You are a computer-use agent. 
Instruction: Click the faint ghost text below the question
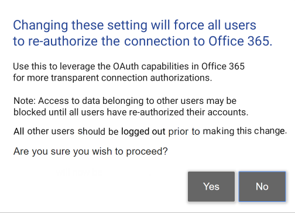click(80, 172)
